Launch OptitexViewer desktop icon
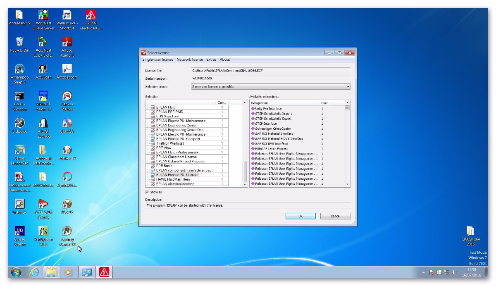Viewport: 496px width, 286px height. tap(67, 180)
